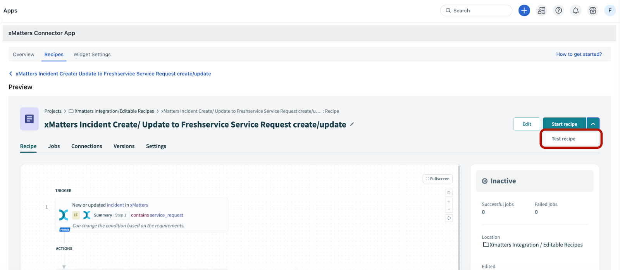This screenshot has height=270, width=620.
Task: Zoom out the recipe canvas
Action: 449,209
